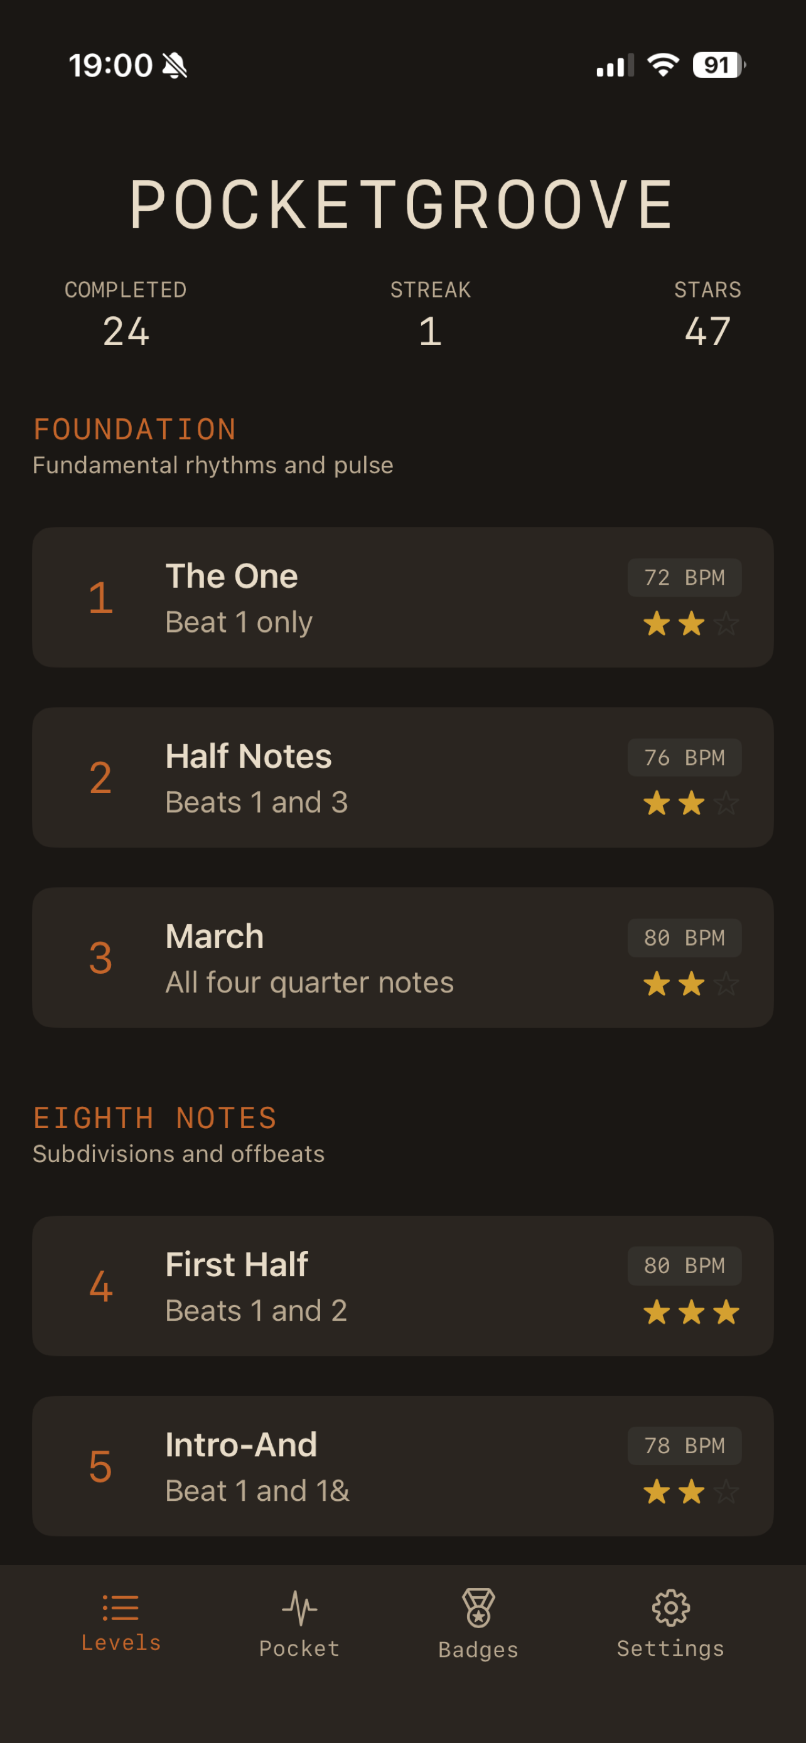Tap the battery indicator showing 91
Viewport: 806px width, 1743px height.
tap(718, 65)
